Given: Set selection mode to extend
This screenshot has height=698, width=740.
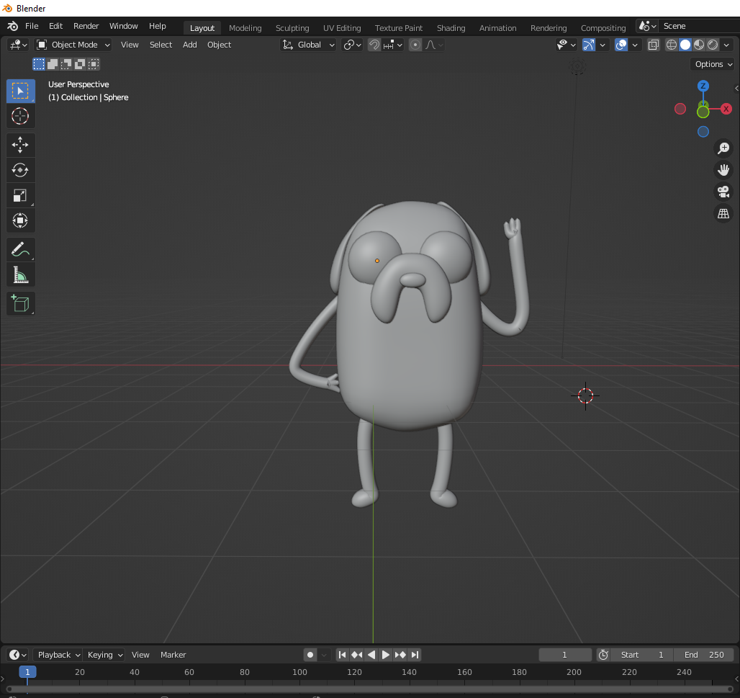Looking at the screenshot, I should click(x=53, y=64).
